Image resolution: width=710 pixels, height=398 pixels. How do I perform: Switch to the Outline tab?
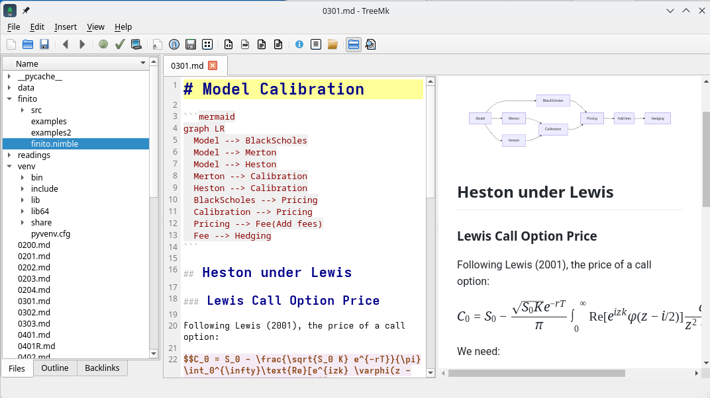coord(55,368)
